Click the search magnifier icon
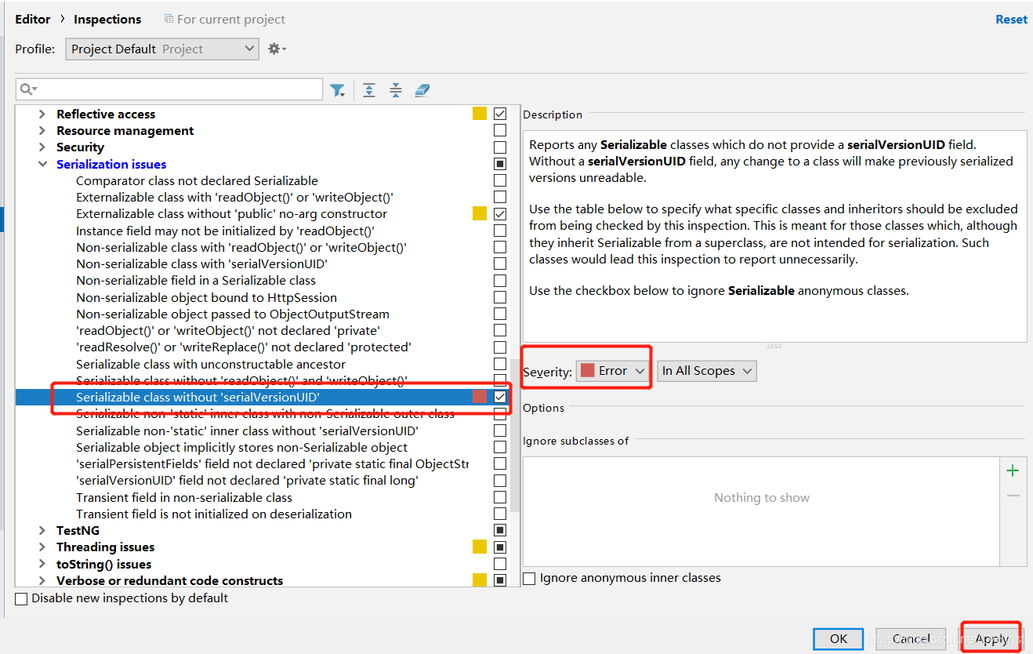This screenshot has height=654, width=1033. tap(28, 89)
